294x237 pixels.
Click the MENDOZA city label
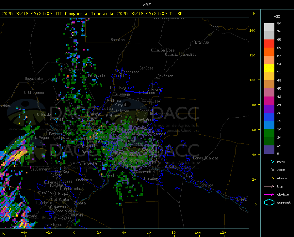coord(87,119)
